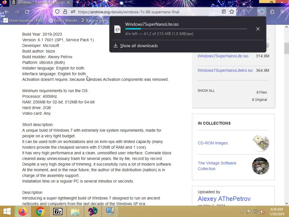This screenshot has width=289, height=217.
Task: Open the list all tabs chevron
Action: pos(246,2)
